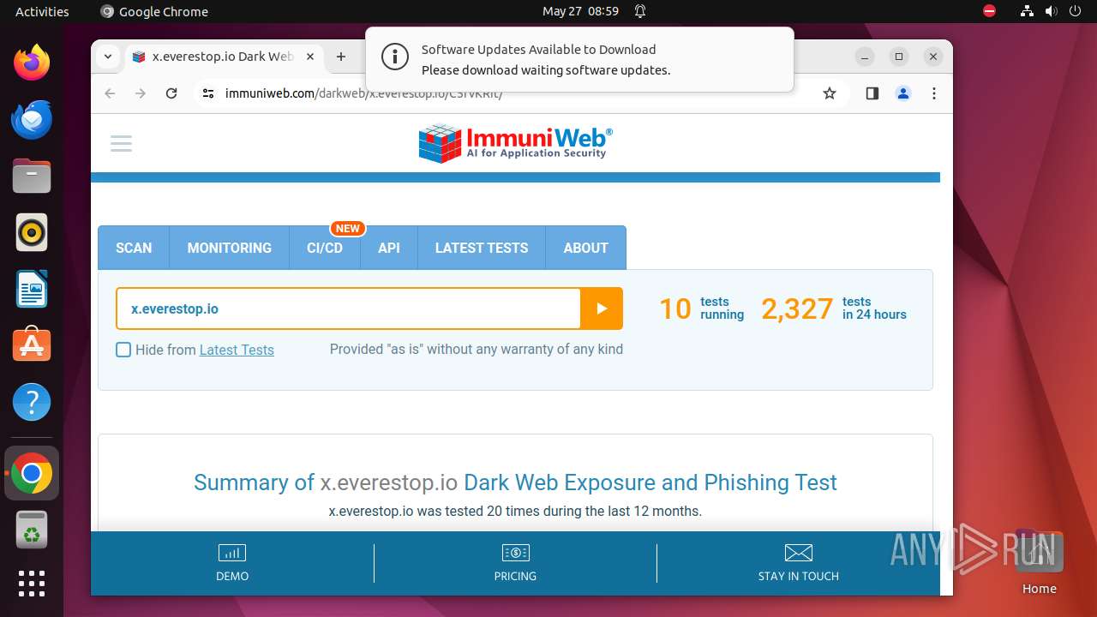Open Chrome side panel
Screen dimensions: 1097x617
[872, 93]
